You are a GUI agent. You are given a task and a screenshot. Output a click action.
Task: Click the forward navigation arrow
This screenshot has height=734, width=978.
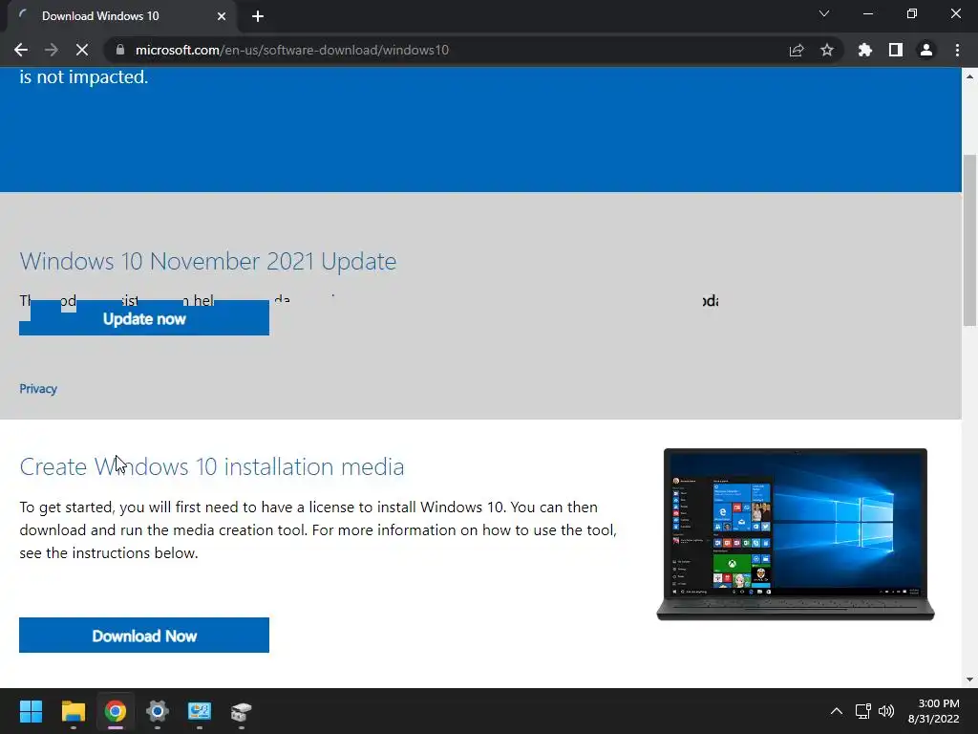click(52, 50)
